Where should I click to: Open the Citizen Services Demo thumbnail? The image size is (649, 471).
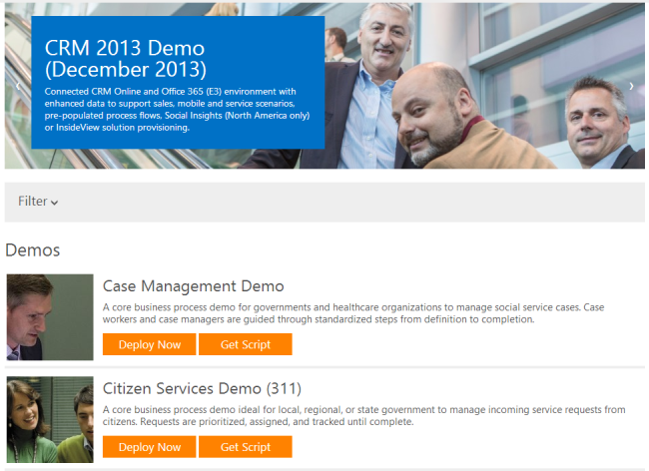tap(50, 419)
